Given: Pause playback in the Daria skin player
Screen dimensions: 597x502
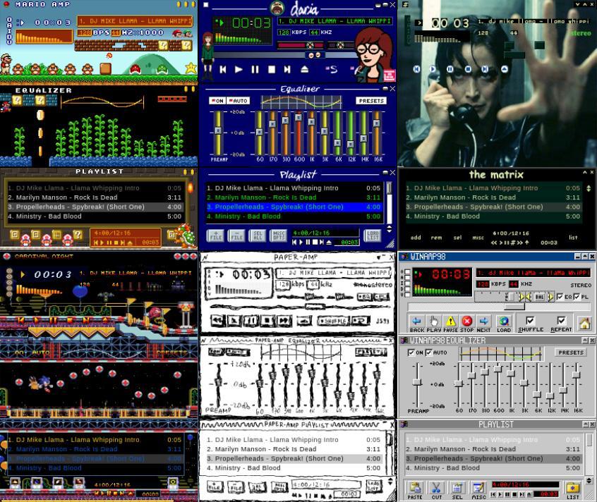Looking at the screenshot, I should pos(255,70).
